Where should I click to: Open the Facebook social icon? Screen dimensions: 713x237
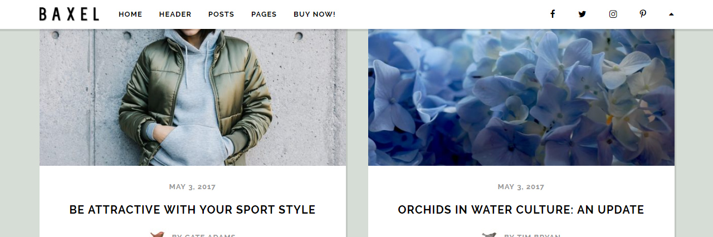tap(553, 14)
